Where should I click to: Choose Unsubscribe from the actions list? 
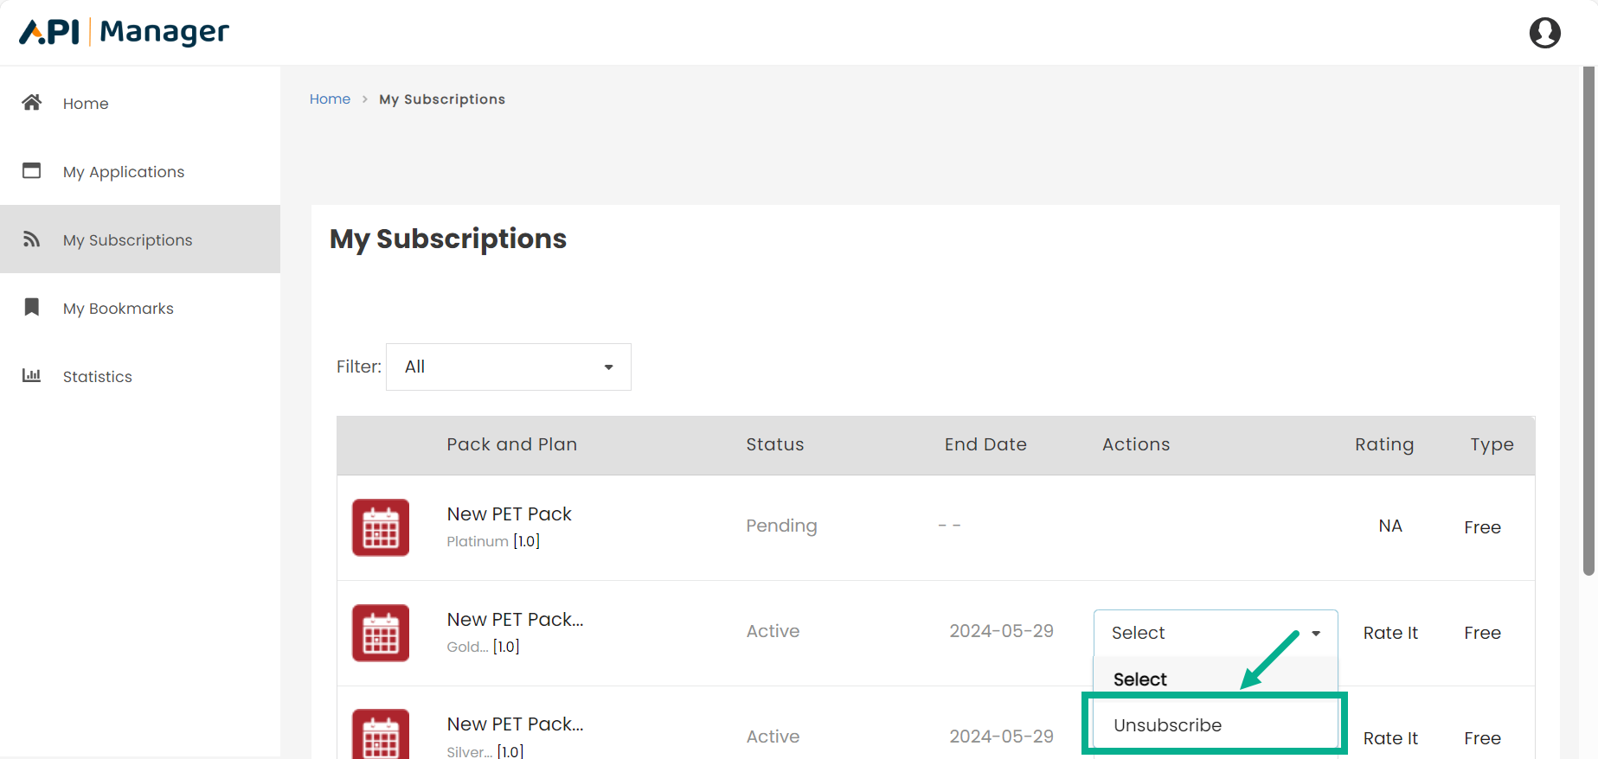1167,725
